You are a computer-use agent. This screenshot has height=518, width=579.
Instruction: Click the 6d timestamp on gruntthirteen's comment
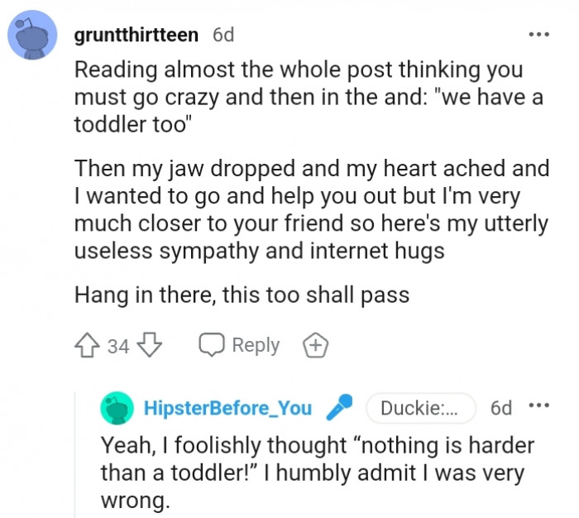click(223, 35)
